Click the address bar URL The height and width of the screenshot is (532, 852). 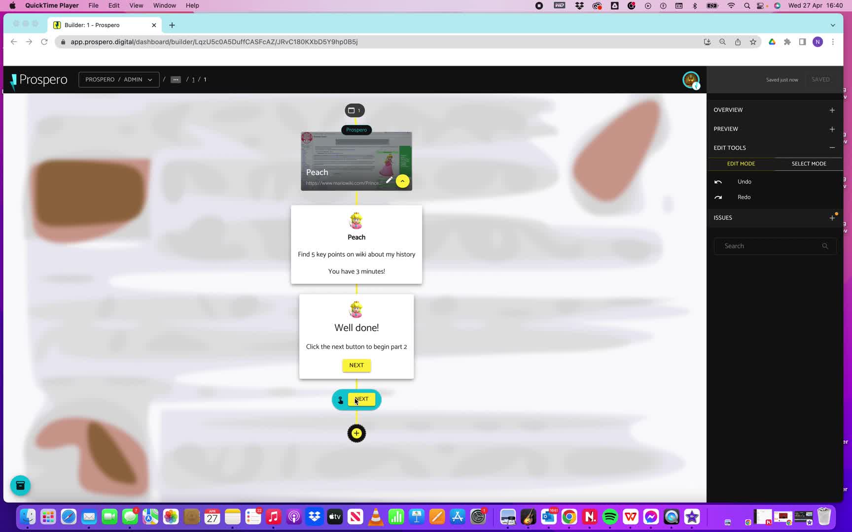214,42
